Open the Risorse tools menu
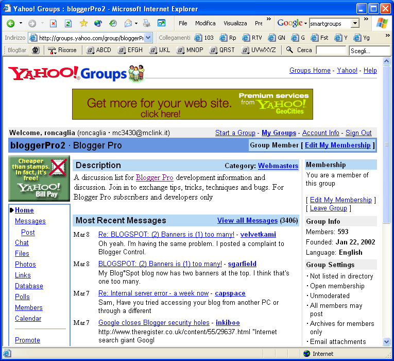This screenshot has height=361, width=394. pyautogui.click(x=62, y=50)
